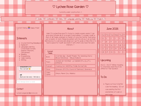Go to the Diary page
Screen dimensions: 141x106
(61, 19)
